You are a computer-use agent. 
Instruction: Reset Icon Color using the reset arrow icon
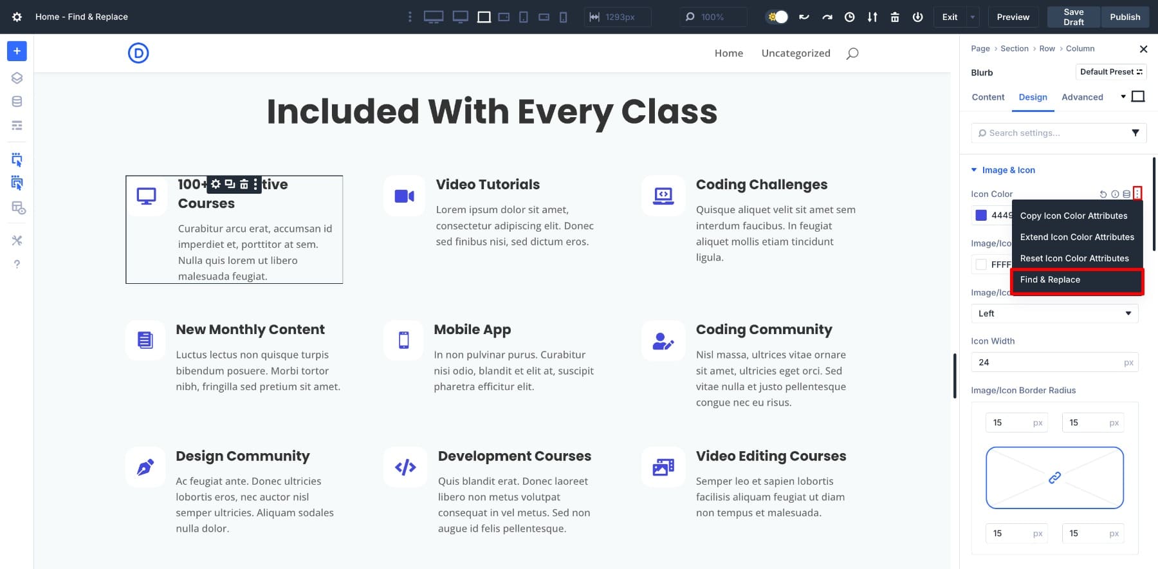click(x=1103, y=194)
